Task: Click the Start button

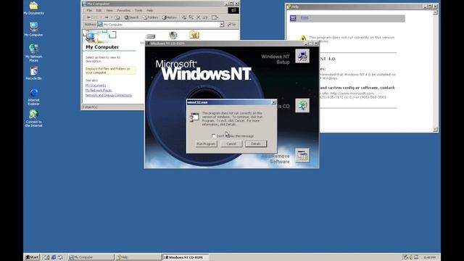Action: coord(32,257)
